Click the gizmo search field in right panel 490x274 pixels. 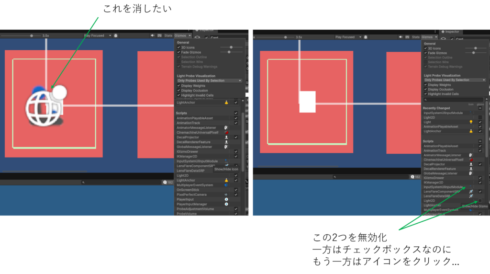[x=452, y=100]
